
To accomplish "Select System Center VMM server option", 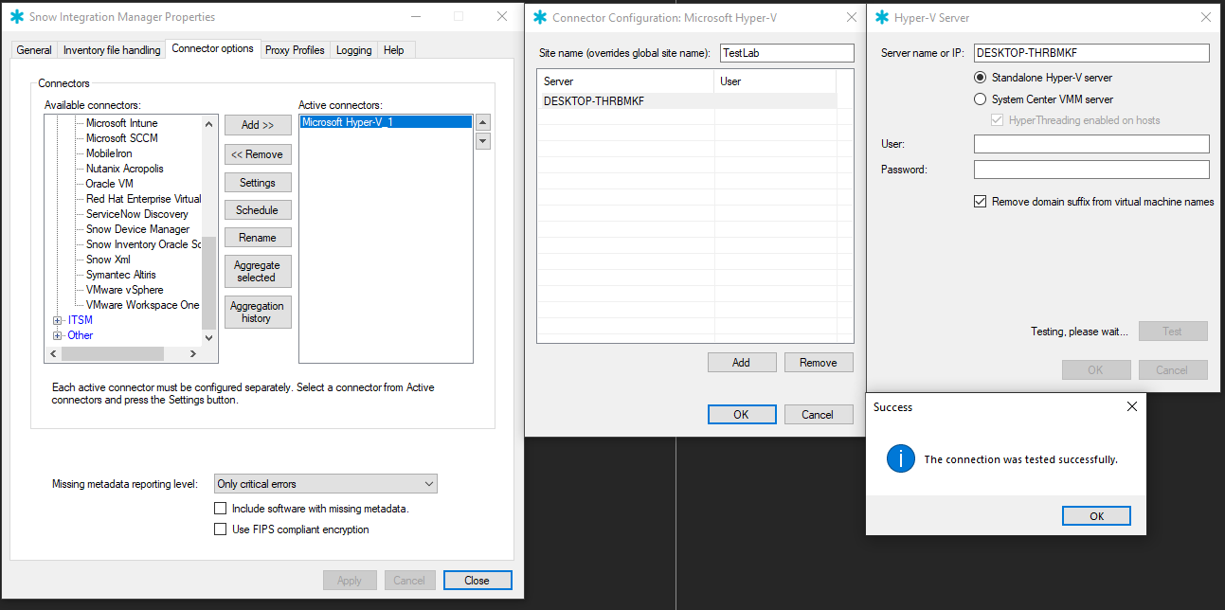I will point(1043,99).
